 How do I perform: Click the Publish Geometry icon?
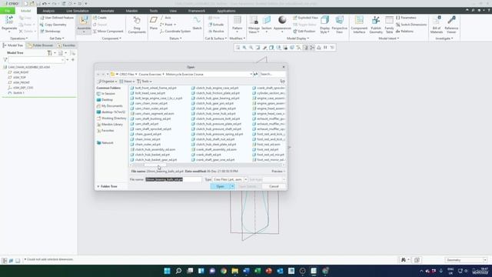[376, 21]
